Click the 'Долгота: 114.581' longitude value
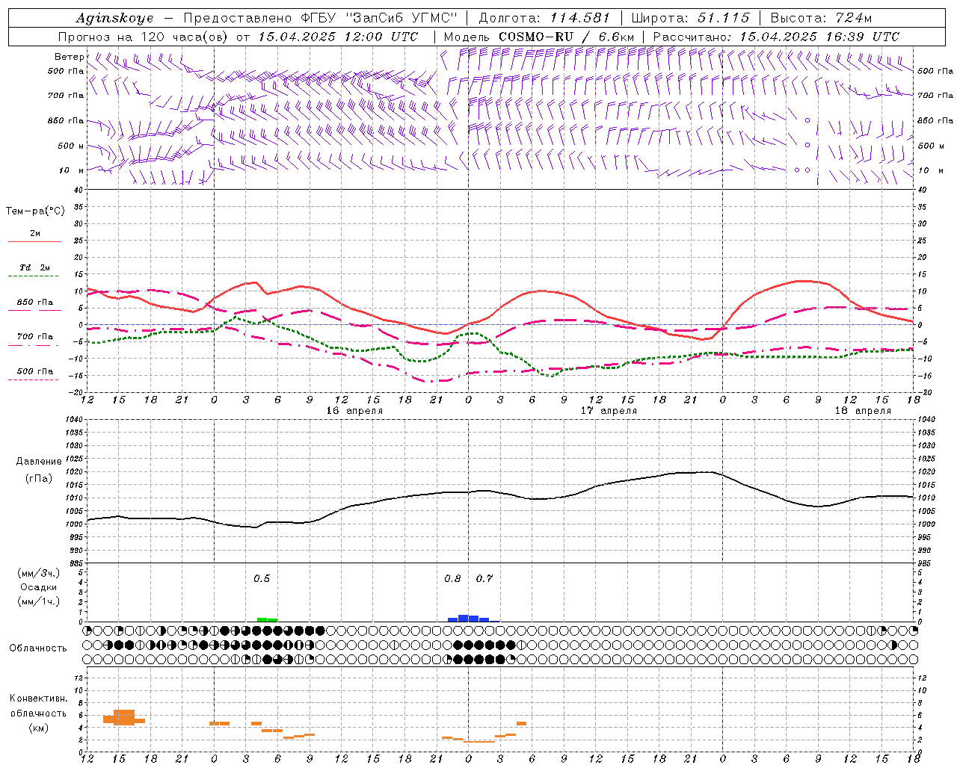Screen dimensions: 957x765 point(544,18)
